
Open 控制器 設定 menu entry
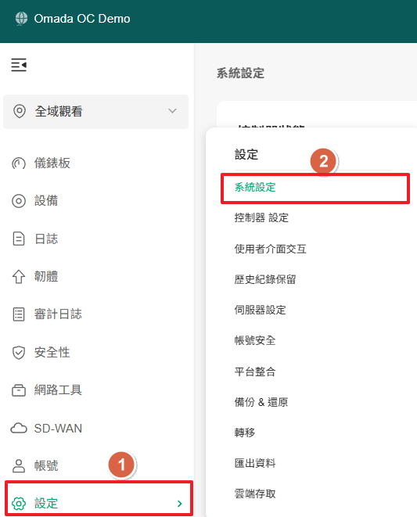pyautogui.click(x=261, y=218)
